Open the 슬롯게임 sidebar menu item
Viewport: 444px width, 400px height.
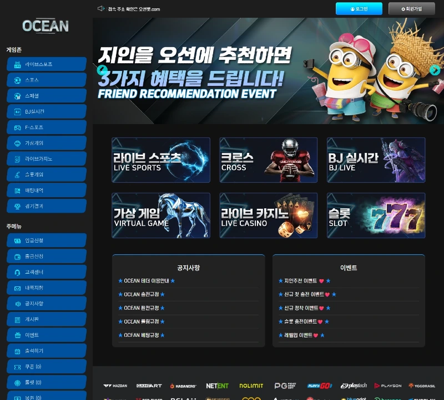coord(47,175)
